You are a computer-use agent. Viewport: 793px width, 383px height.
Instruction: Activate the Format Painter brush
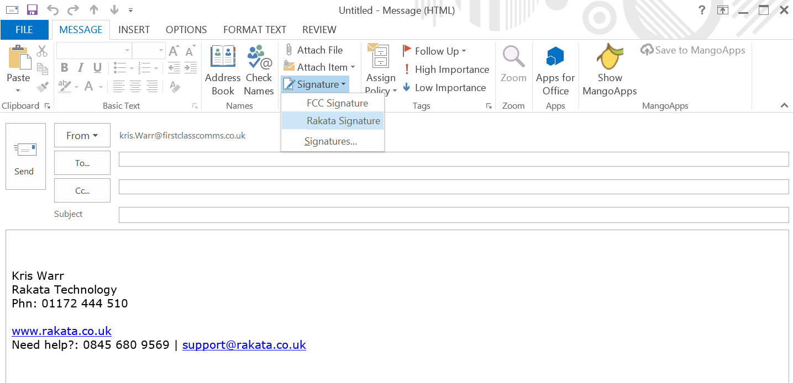(42, 86)
